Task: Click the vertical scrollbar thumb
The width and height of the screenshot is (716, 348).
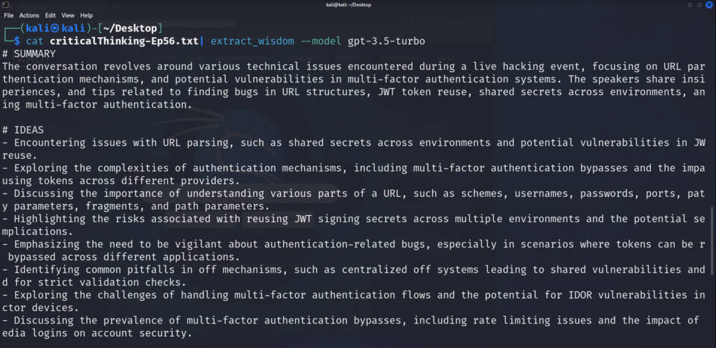Action: coord(713,241)
